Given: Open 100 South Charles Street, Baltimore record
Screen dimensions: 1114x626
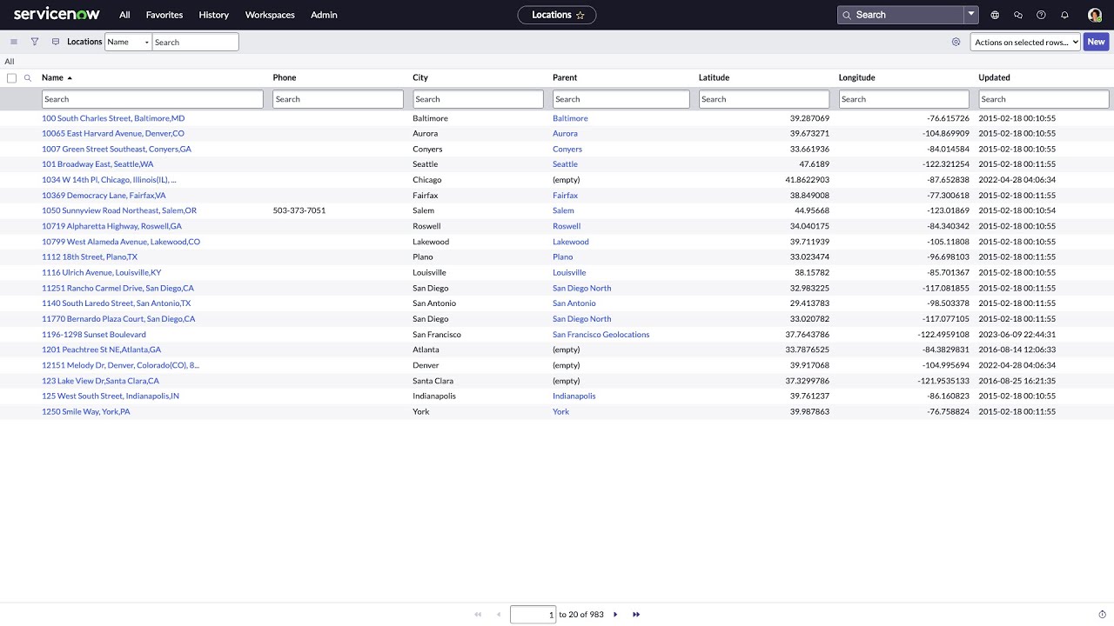Looking at the screenshot, I should 113,118.
